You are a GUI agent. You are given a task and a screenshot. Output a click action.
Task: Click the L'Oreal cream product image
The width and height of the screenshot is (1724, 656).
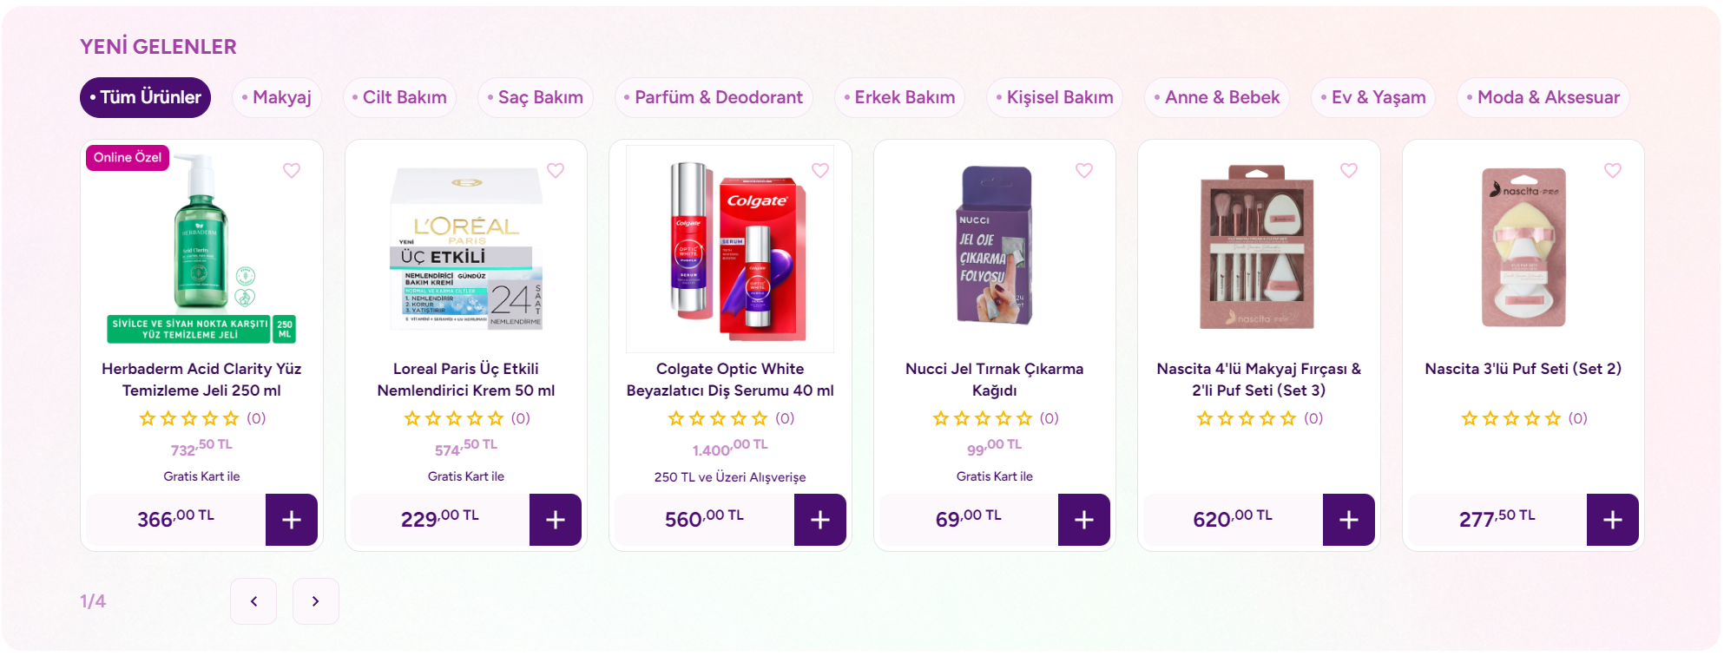(x=466, y=249)
